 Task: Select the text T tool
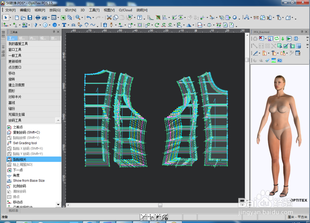[x=64, y=25]
